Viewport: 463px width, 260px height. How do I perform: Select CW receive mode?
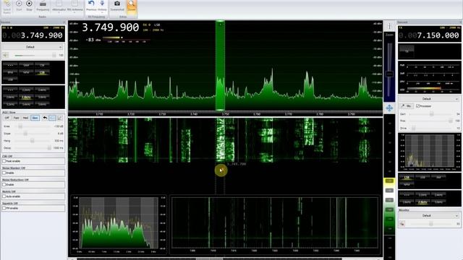coord(42,65)
